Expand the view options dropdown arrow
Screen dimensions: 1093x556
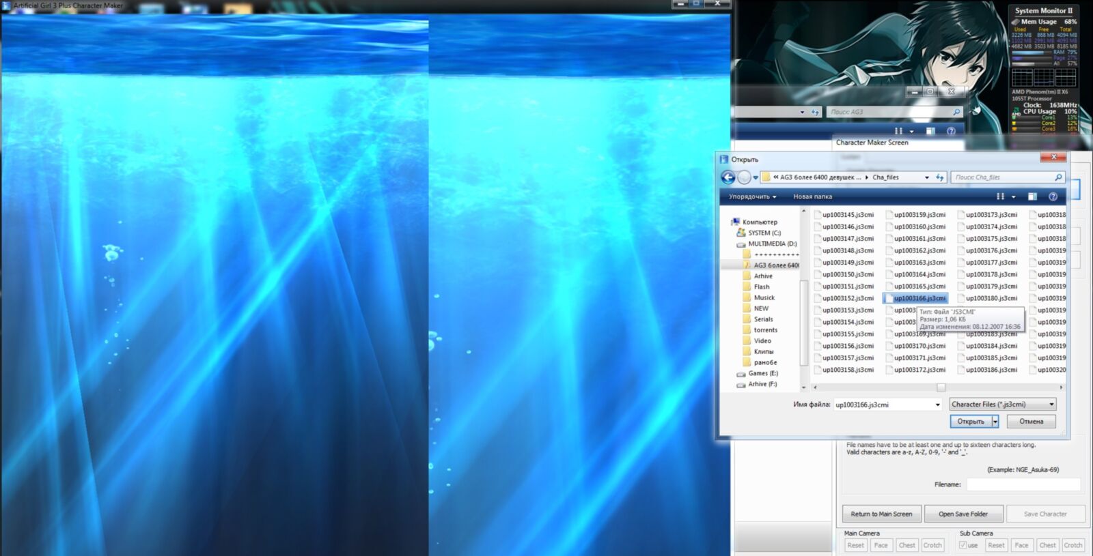(1013, 196)
